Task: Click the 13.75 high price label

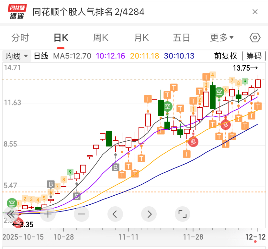Action: pyautogui.click(x=245, y=68)
